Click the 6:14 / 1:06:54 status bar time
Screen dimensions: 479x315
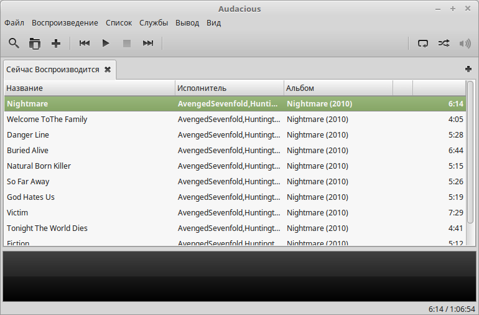point(452,309)
